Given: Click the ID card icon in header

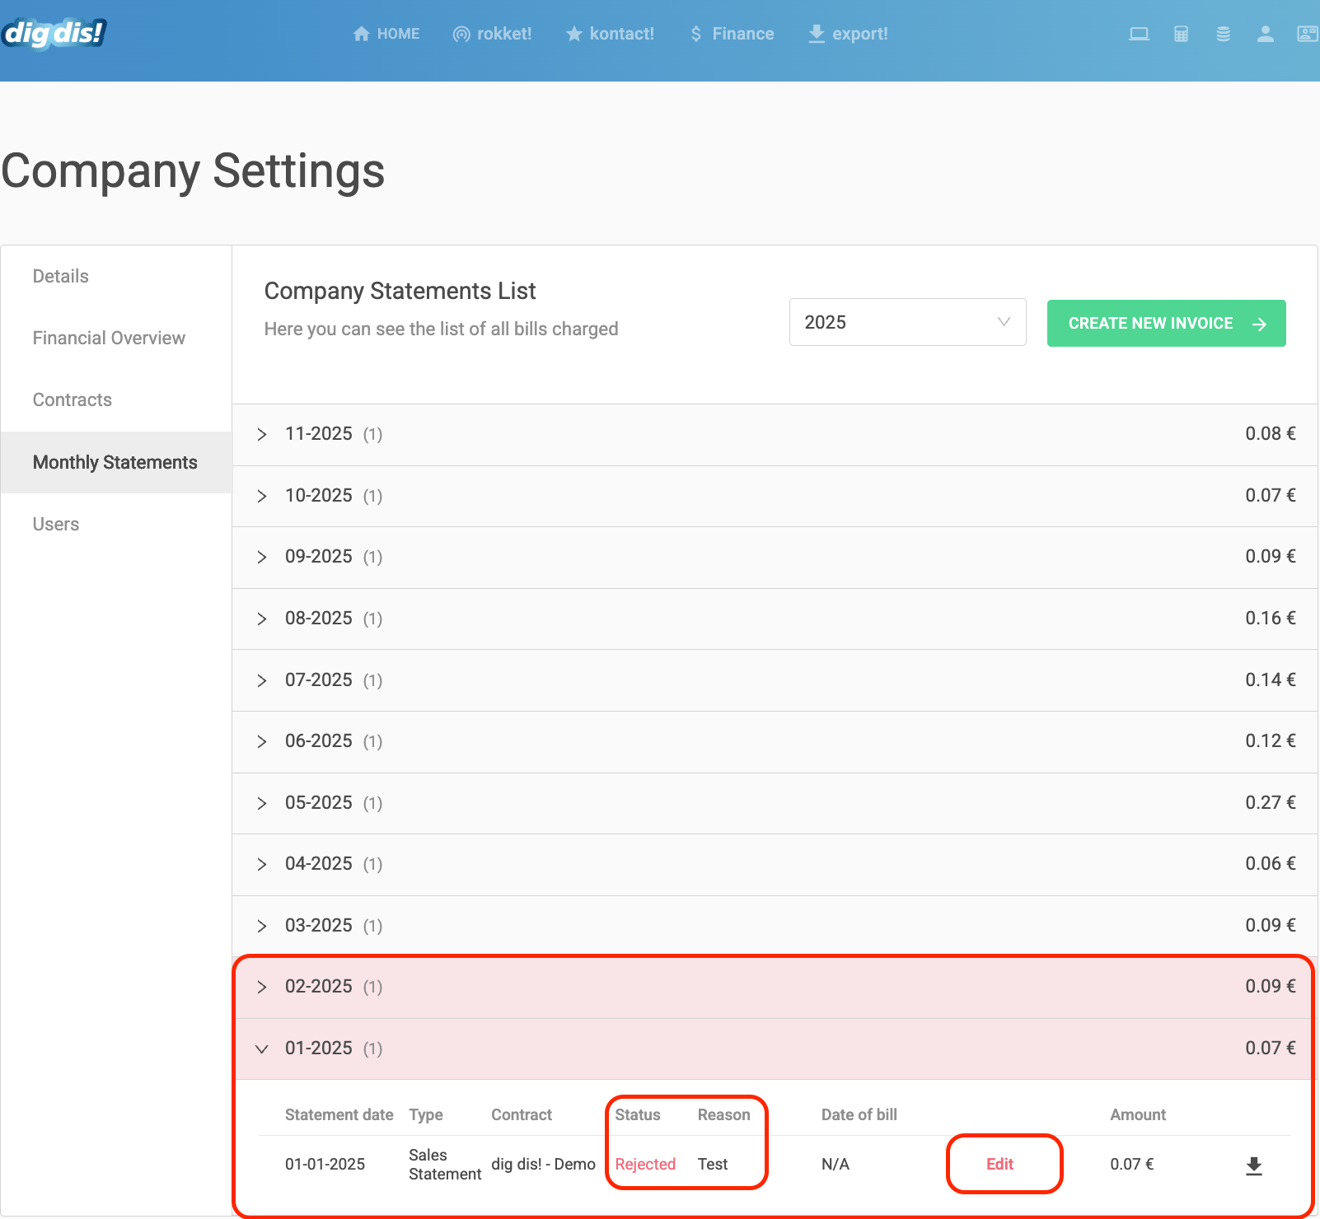Looking at the screenshot, I should click(x=1308, y=34).
